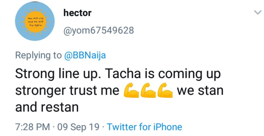Open the @BBNaija mention link
This screenshot has width=264, height=136.
(85, 55)
